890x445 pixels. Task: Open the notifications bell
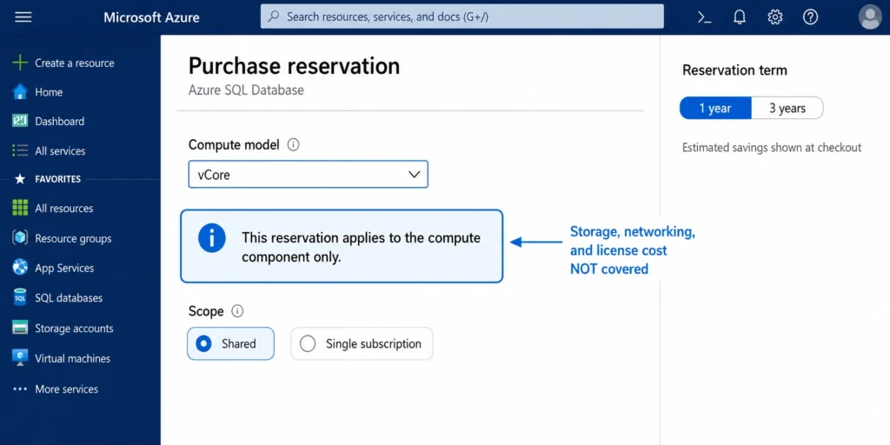[740, 17]
